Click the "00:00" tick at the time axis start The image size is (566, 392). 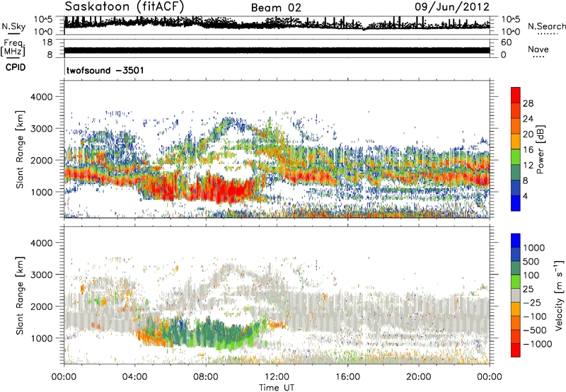64,377
